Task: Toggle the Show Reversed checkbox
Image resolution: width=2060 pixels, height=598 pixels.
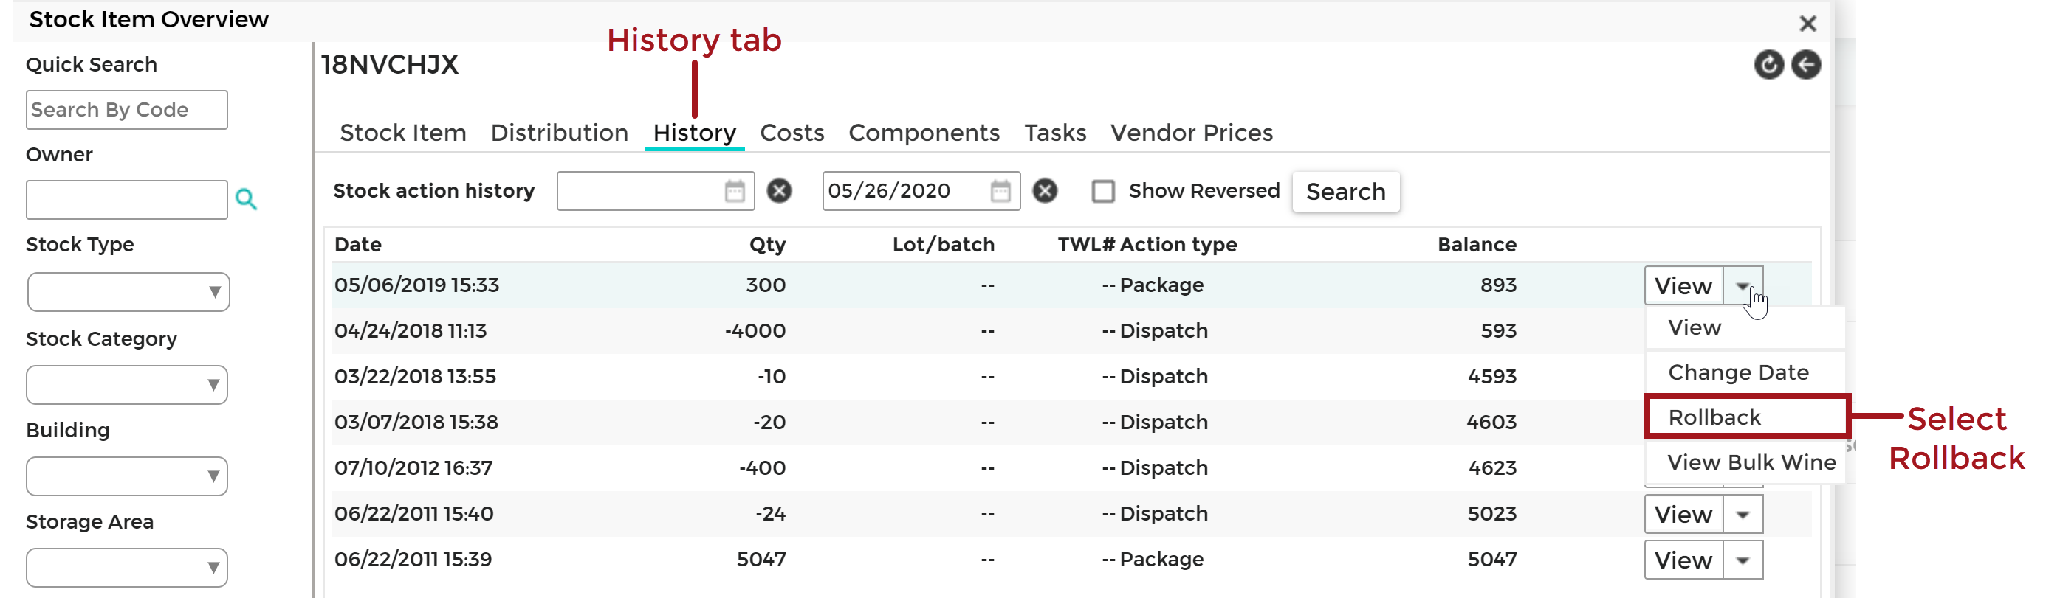Action: coord(1103,191)
